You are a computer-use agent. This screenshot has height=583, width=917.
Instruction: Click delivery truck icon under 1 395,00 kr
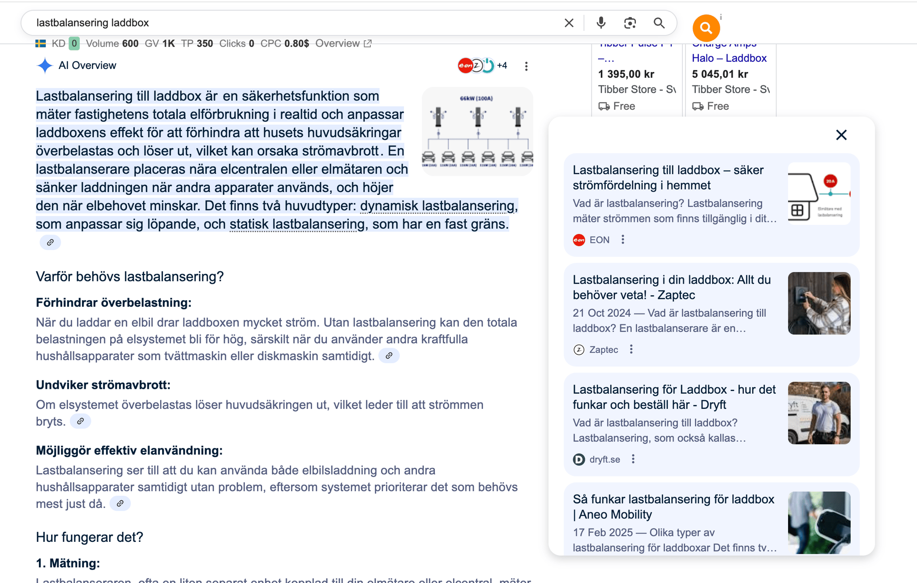[x=604, y=106]
